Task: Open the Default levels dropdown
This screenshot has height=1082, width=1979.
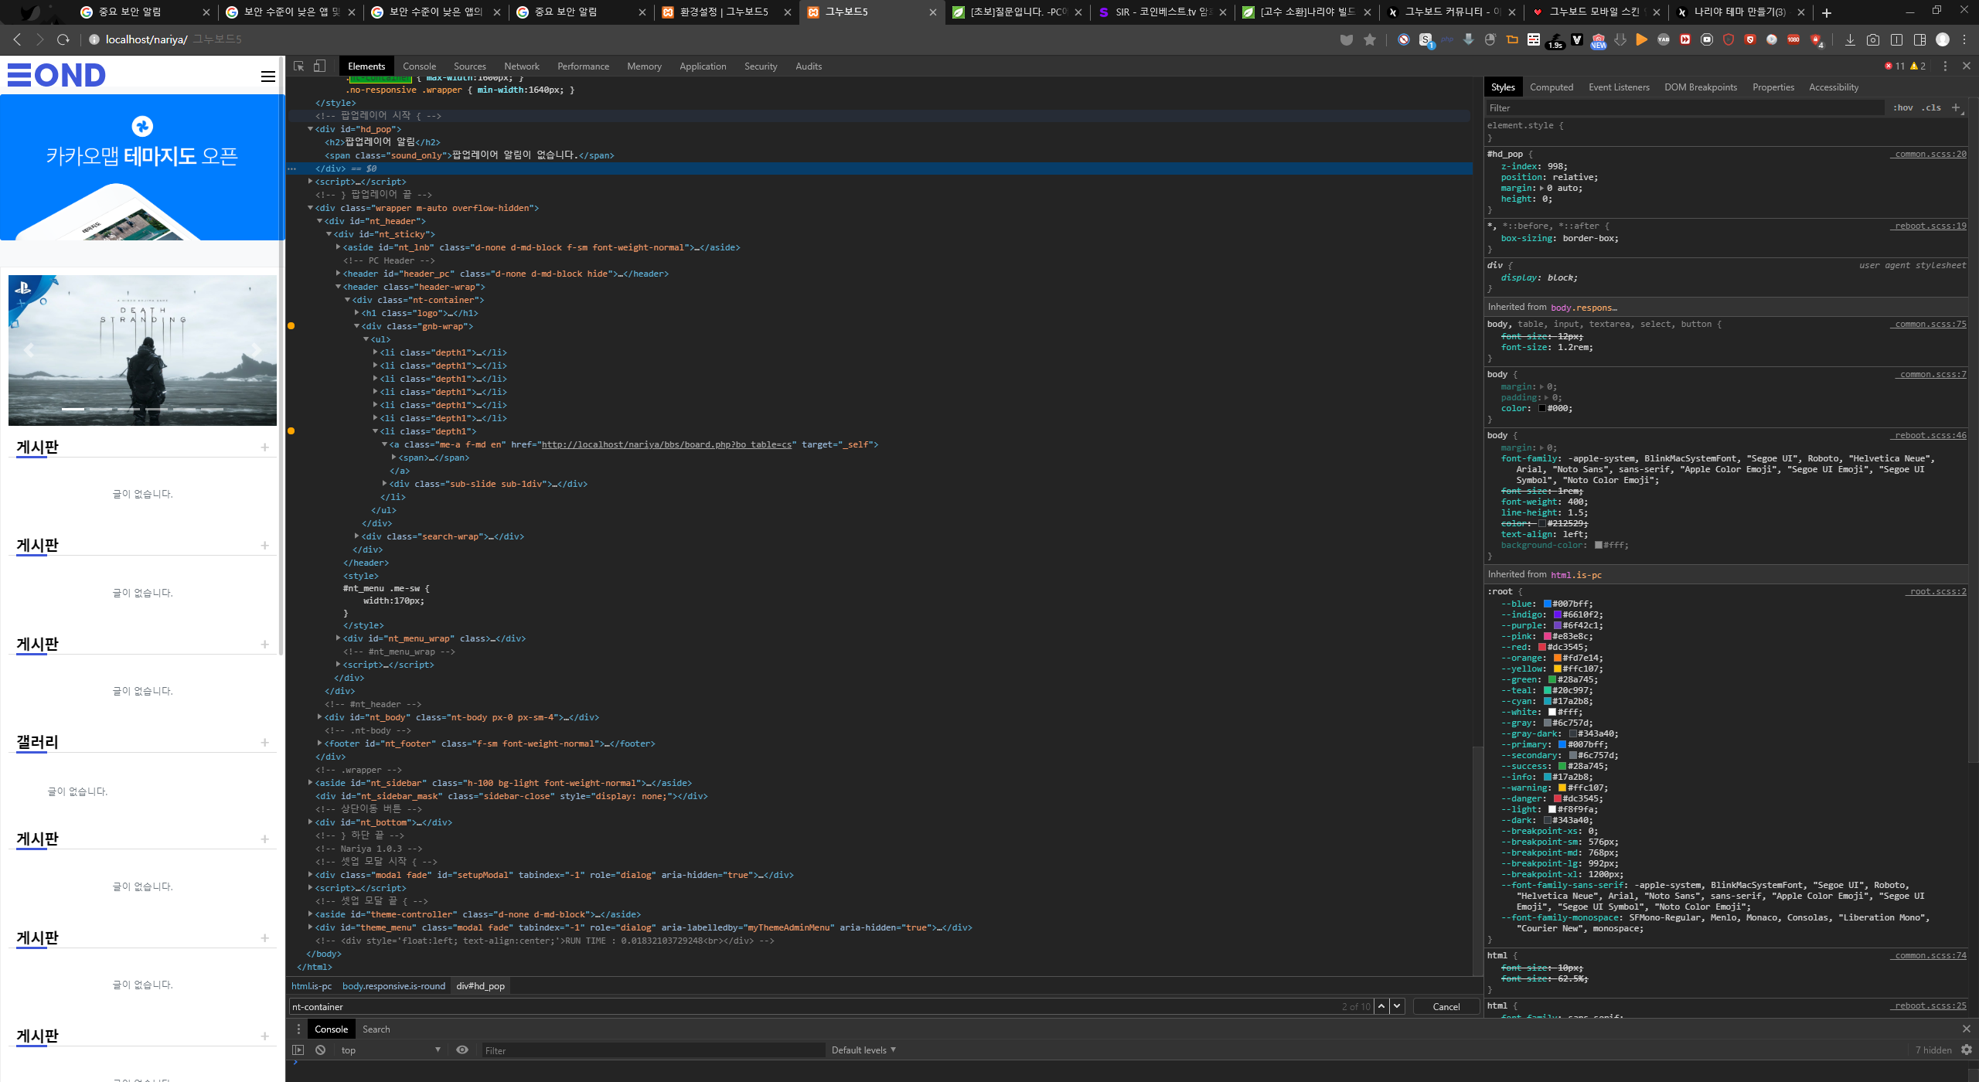Action: click(863, 1050)
